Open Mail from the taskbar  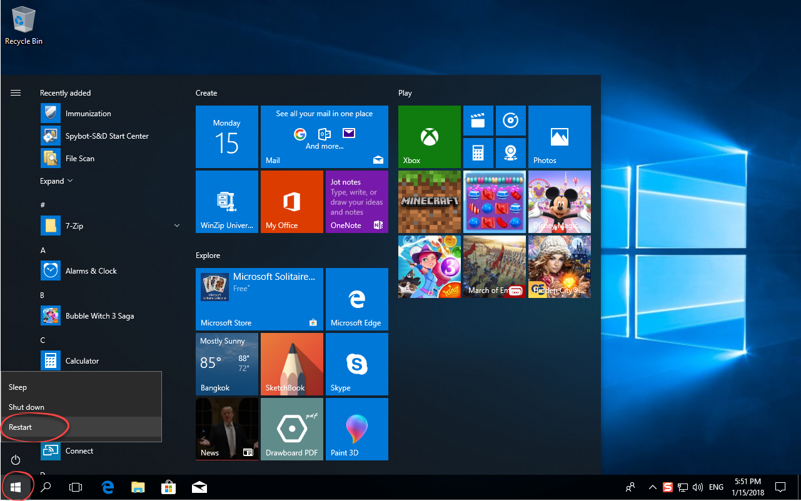click(199, 487)
